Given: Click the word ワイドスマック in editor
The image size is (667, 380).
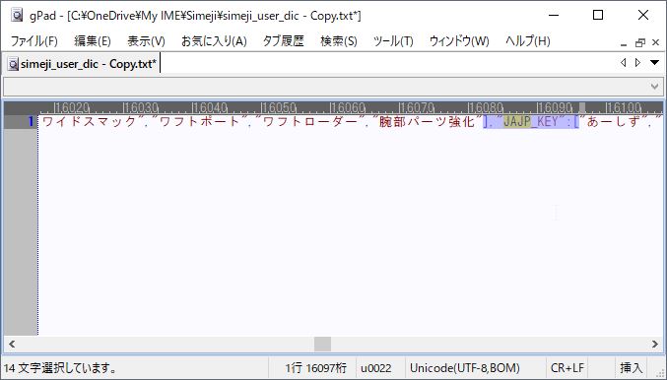Looking at the screenshot, I should click(x=90, y=121).
